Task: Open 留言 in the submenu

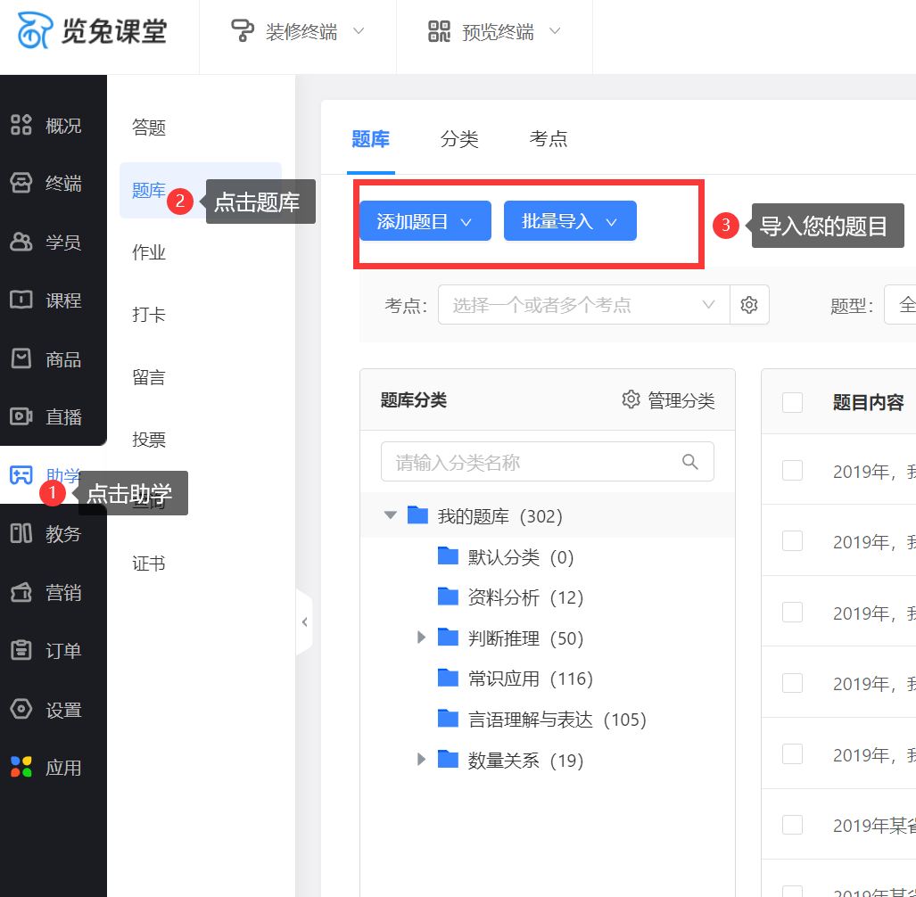Action: pyautogui.click(x=149, y=377)
